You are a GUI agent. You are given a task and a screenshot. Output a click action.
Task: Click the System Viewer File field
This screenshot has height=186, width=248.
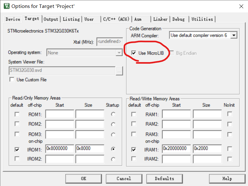(x=62, y=70)
